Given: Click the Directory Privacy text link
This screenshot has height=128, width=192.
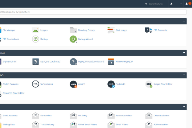Looking at the screenshot, I should point(86,30).
